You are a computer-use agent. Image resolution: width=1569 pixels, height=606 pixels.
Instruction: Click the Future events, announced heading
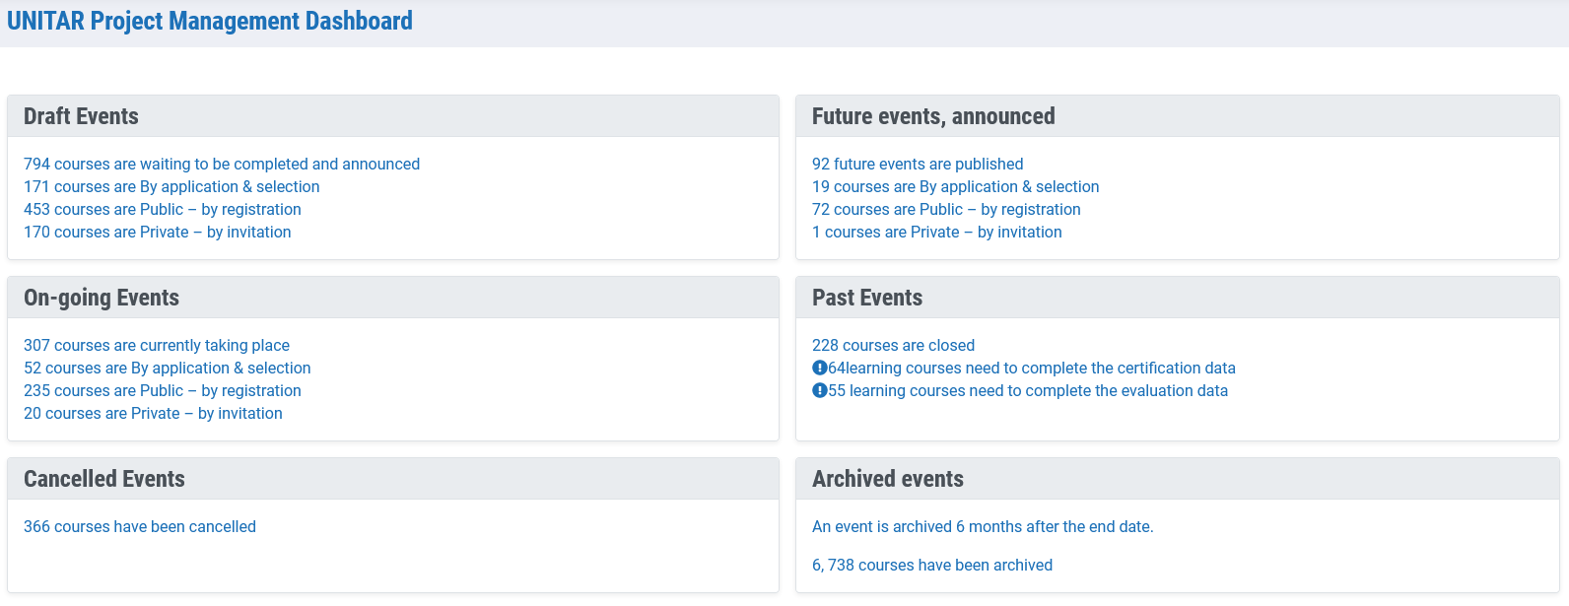click(x=933, y=116)
